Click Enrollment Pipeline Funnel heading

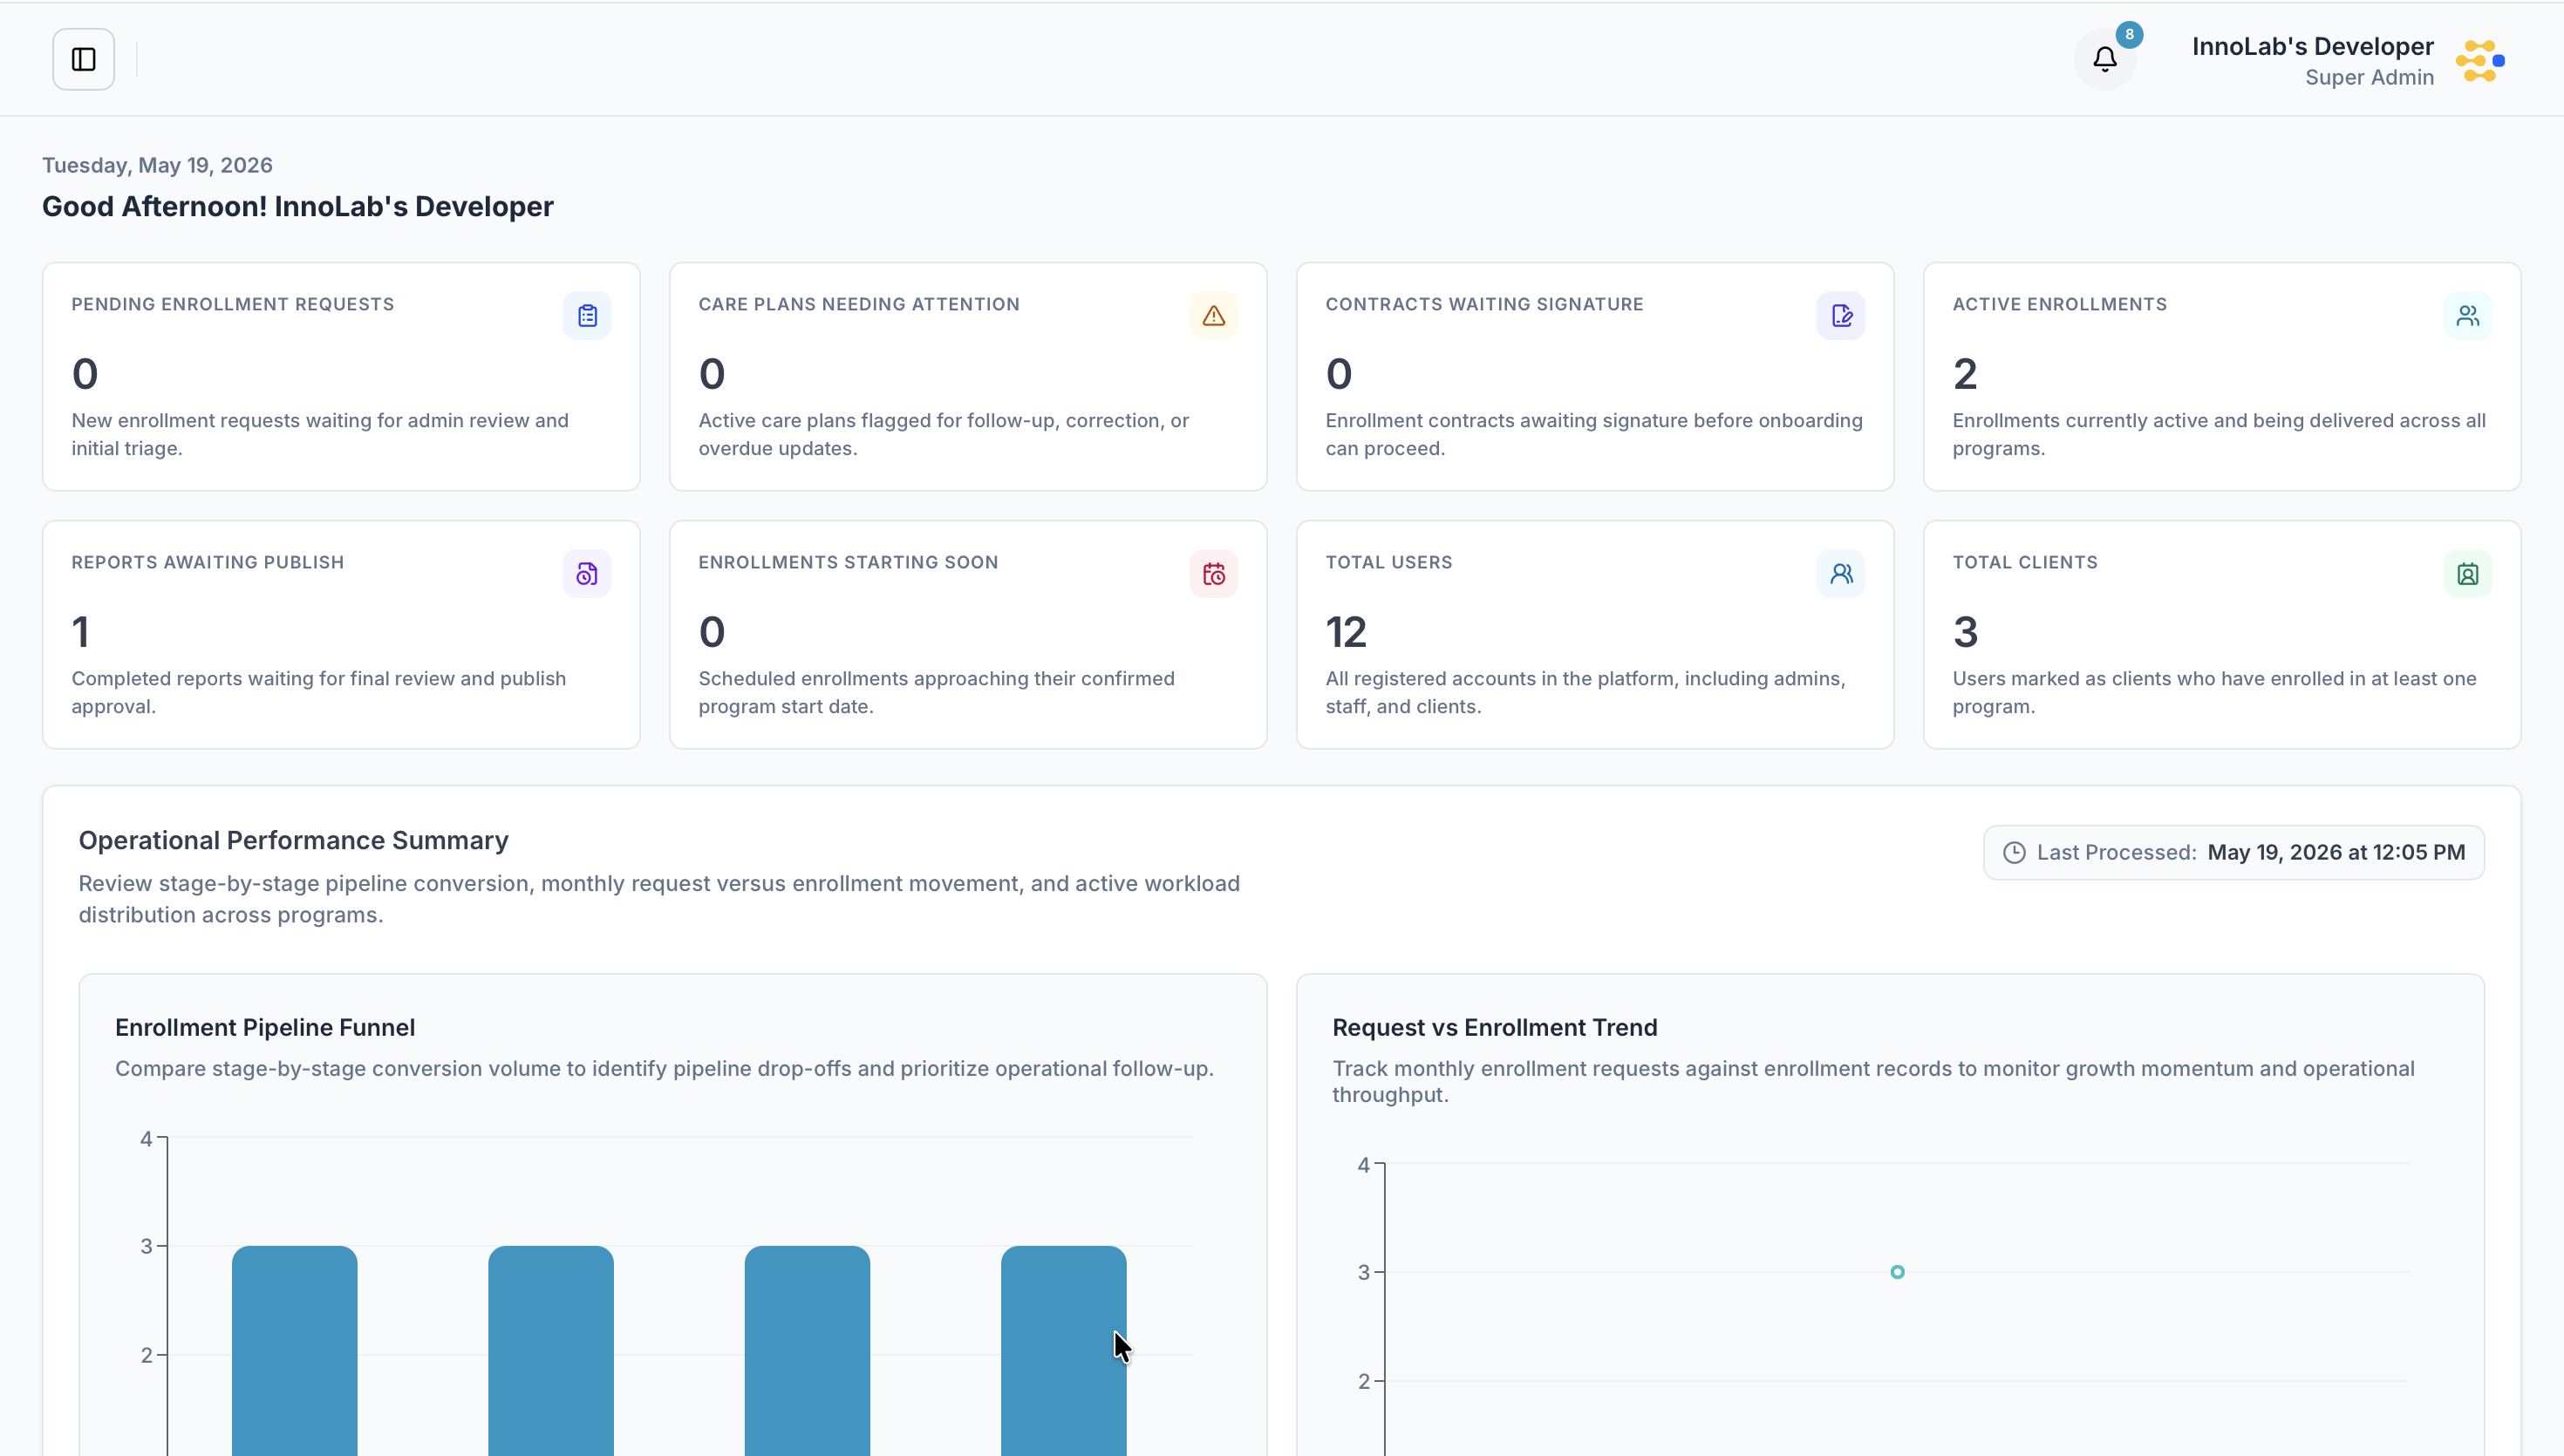(x=265, y=1027)
